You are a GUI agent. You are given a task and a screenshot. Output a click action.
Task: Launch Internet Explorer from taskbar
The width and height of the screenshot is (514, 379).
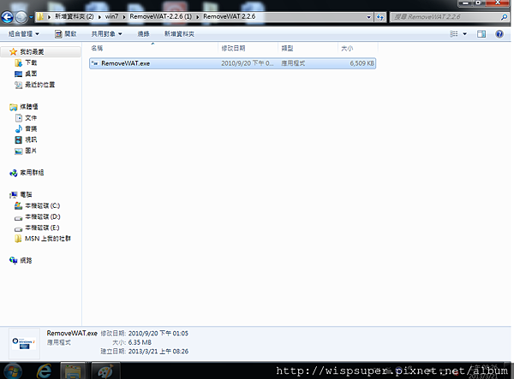pos(45,371)
